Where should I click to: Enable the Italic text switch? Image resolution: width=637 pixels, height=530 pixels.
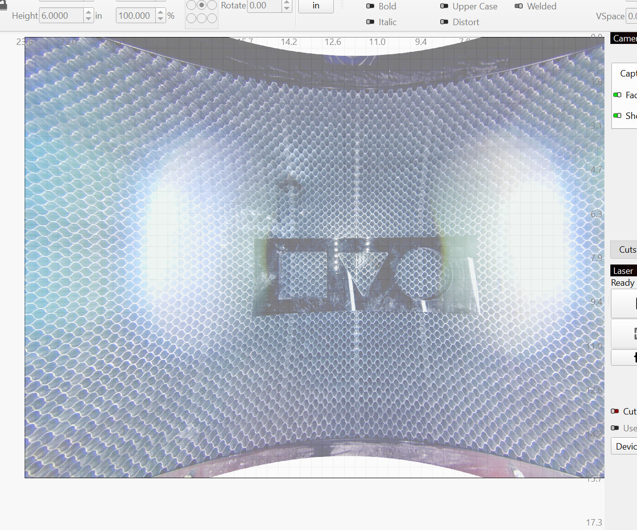coord(370,22)
